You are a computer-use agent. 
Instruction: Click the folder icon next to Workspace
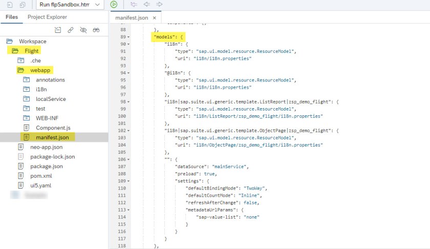[x=10, y=41]
